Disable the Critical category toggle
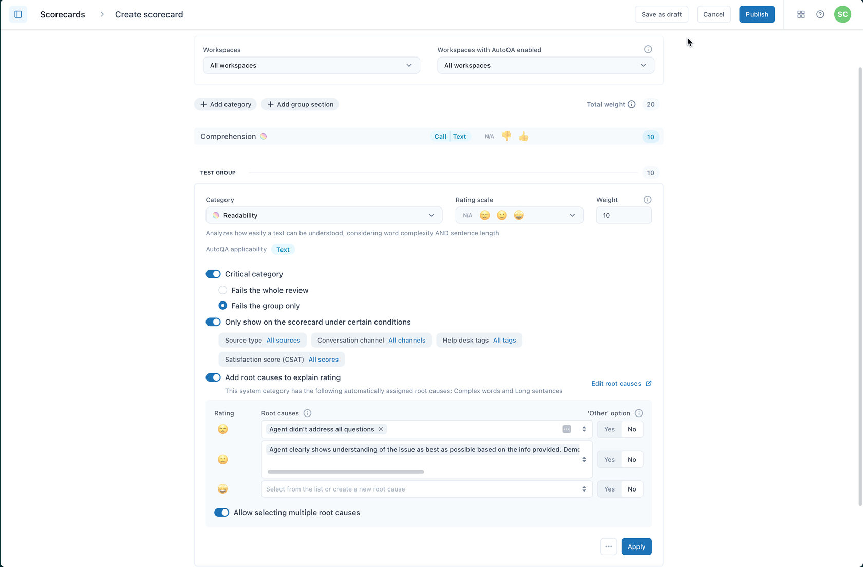 point(213,274)
